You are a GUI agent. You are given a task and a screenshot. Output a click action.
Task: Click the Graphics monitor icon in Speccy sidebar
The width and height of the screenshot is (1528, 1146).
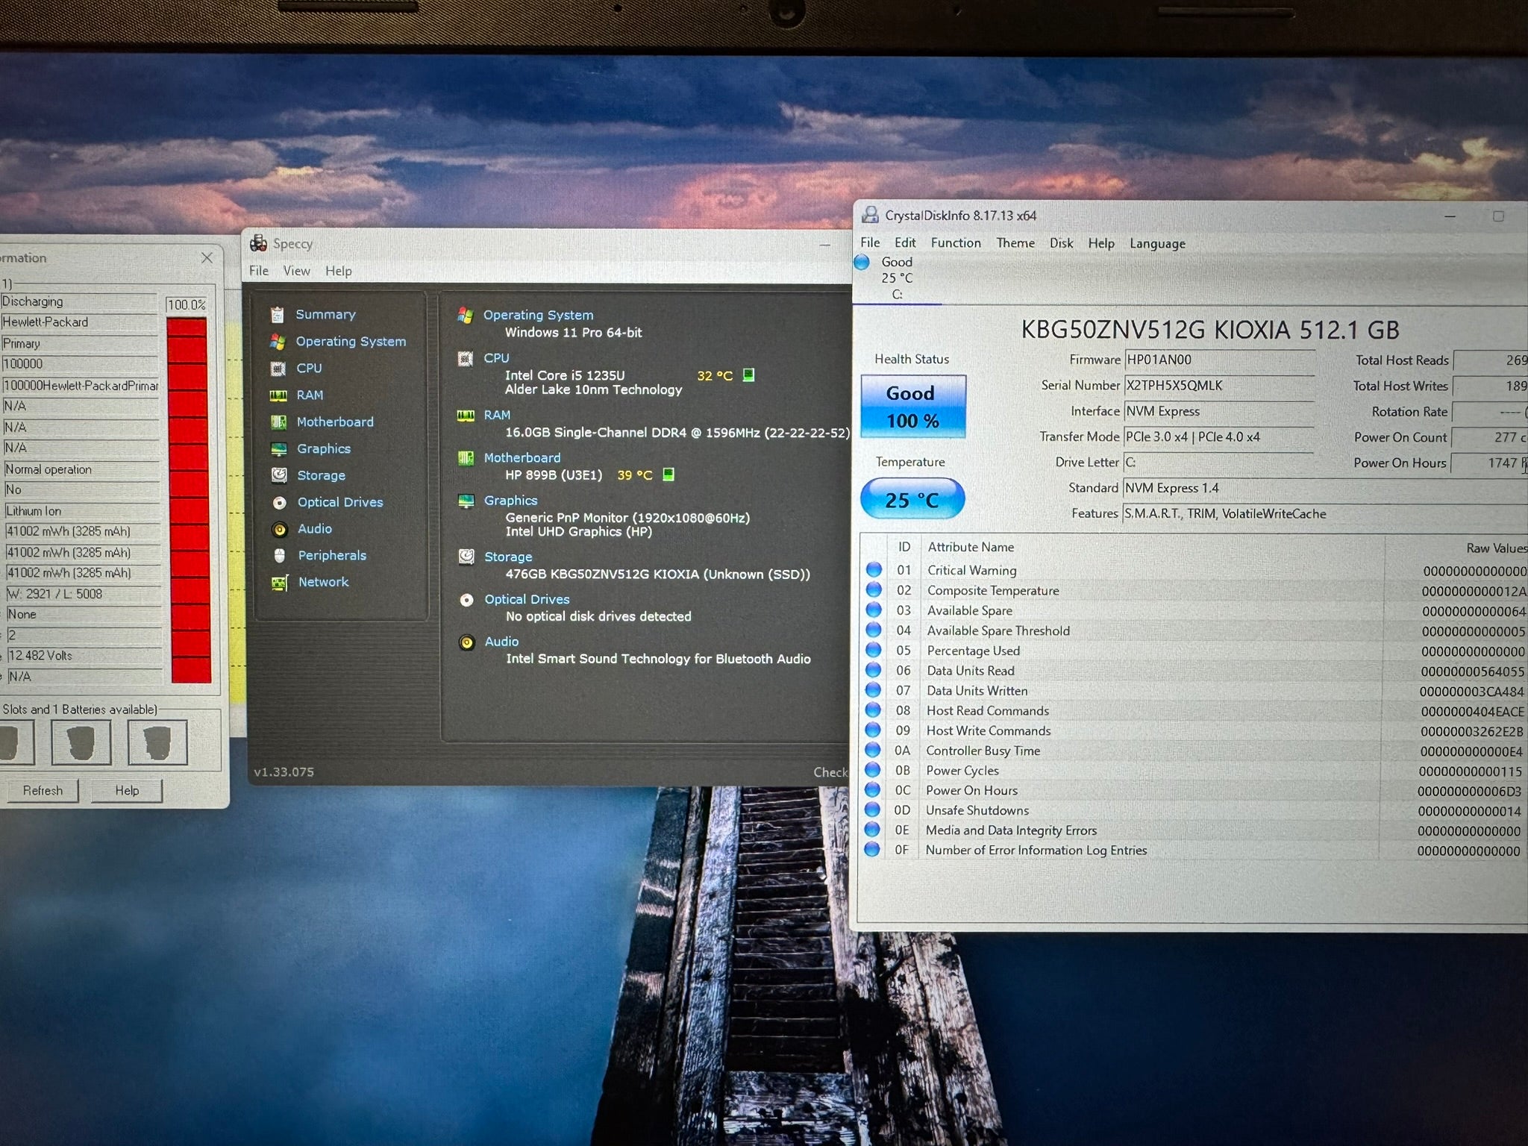pos(278,449)
